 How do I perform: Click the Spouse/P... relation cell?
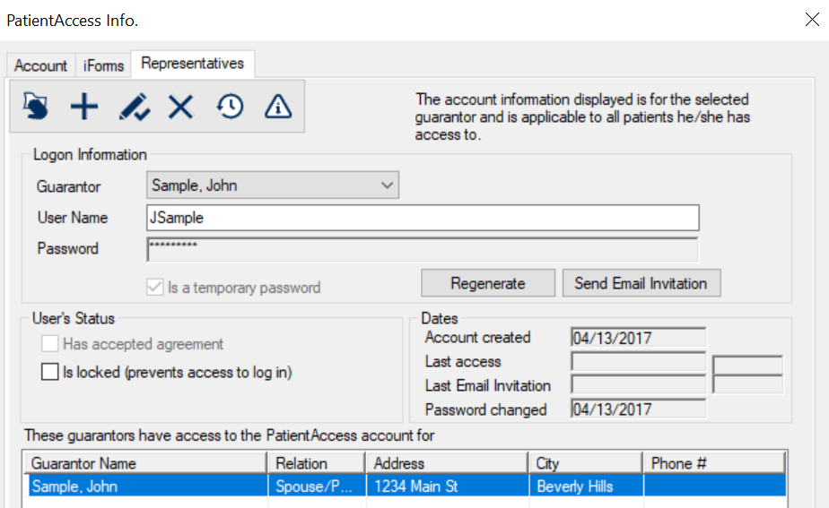(x=316, y=486)
